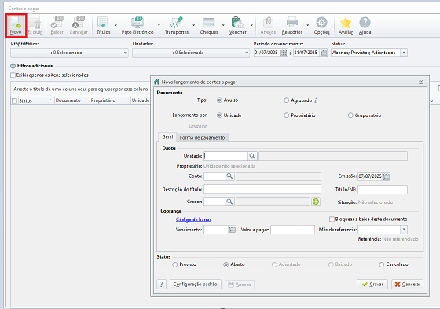Select the Cancelado status radio button
The width and height of the screenshot is (440, 309).
click(x=381, y=264)
